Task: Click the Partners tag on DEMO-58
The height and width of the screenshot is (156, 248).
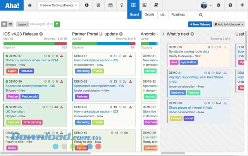Action: coord(82,97)
